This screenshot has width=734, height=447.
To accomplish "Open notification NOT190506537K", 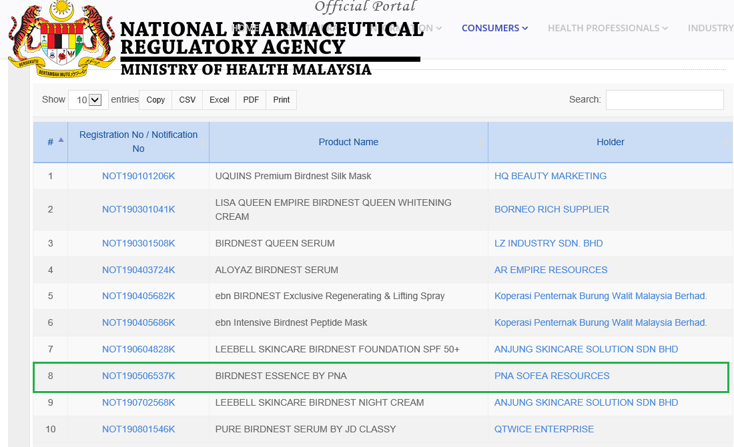I will [139, 376].
